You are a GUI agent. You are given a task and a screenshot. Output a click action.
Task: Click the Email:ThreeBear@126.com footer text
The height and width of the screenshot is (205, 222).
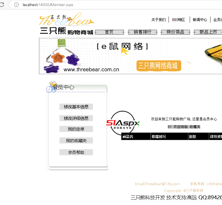click(x=157, y=184)
